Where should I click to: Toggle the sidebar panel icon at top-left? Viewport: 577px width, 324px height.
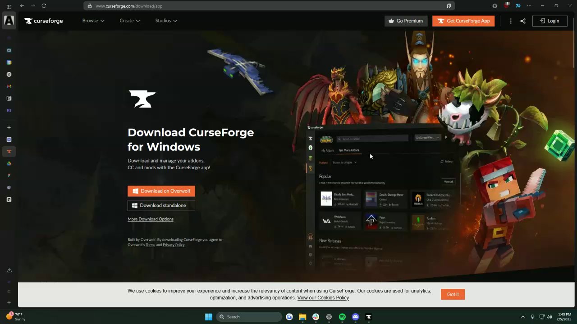[9, 6]
